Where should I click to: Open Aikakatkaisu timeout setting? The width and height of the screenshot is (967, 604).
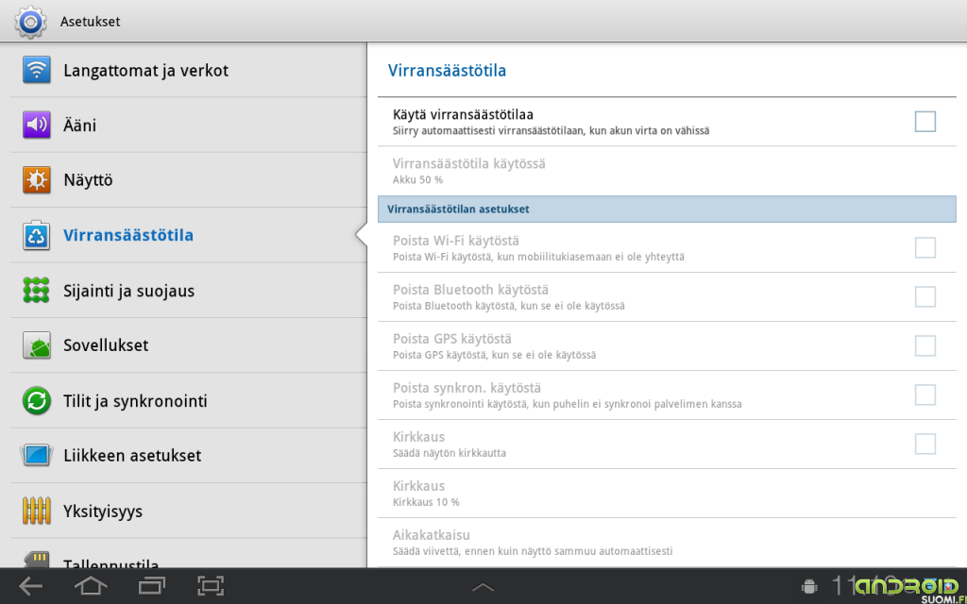pyautogui.click(x=667, y=543)
